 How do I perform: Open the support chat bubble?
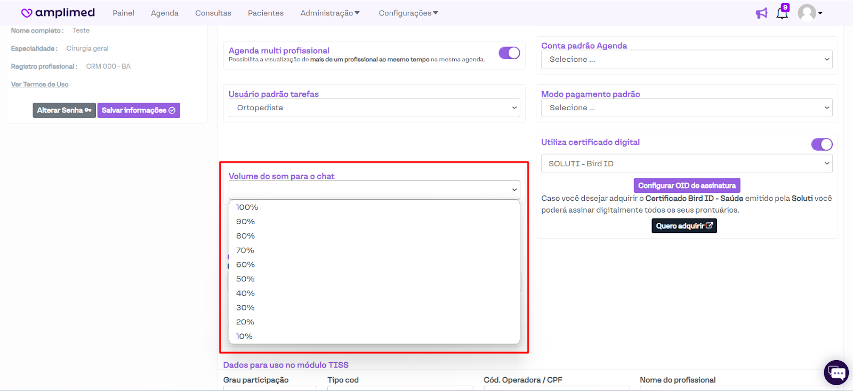pos(836,373)
